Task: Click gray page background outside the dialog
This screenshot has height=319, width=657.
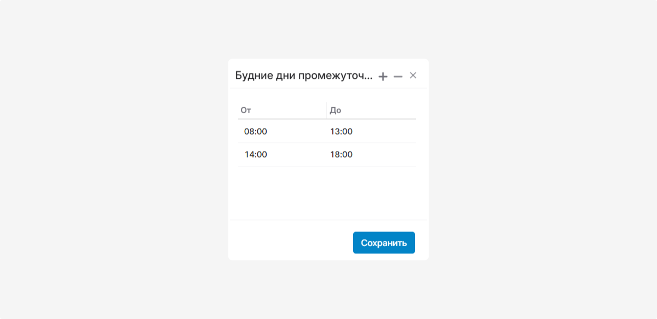Action: 109,164
